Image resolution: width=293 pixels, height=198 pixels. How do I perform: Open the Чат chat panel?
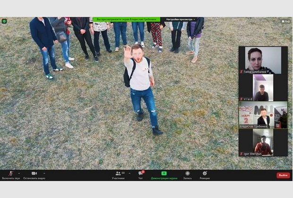pos(140,175)
